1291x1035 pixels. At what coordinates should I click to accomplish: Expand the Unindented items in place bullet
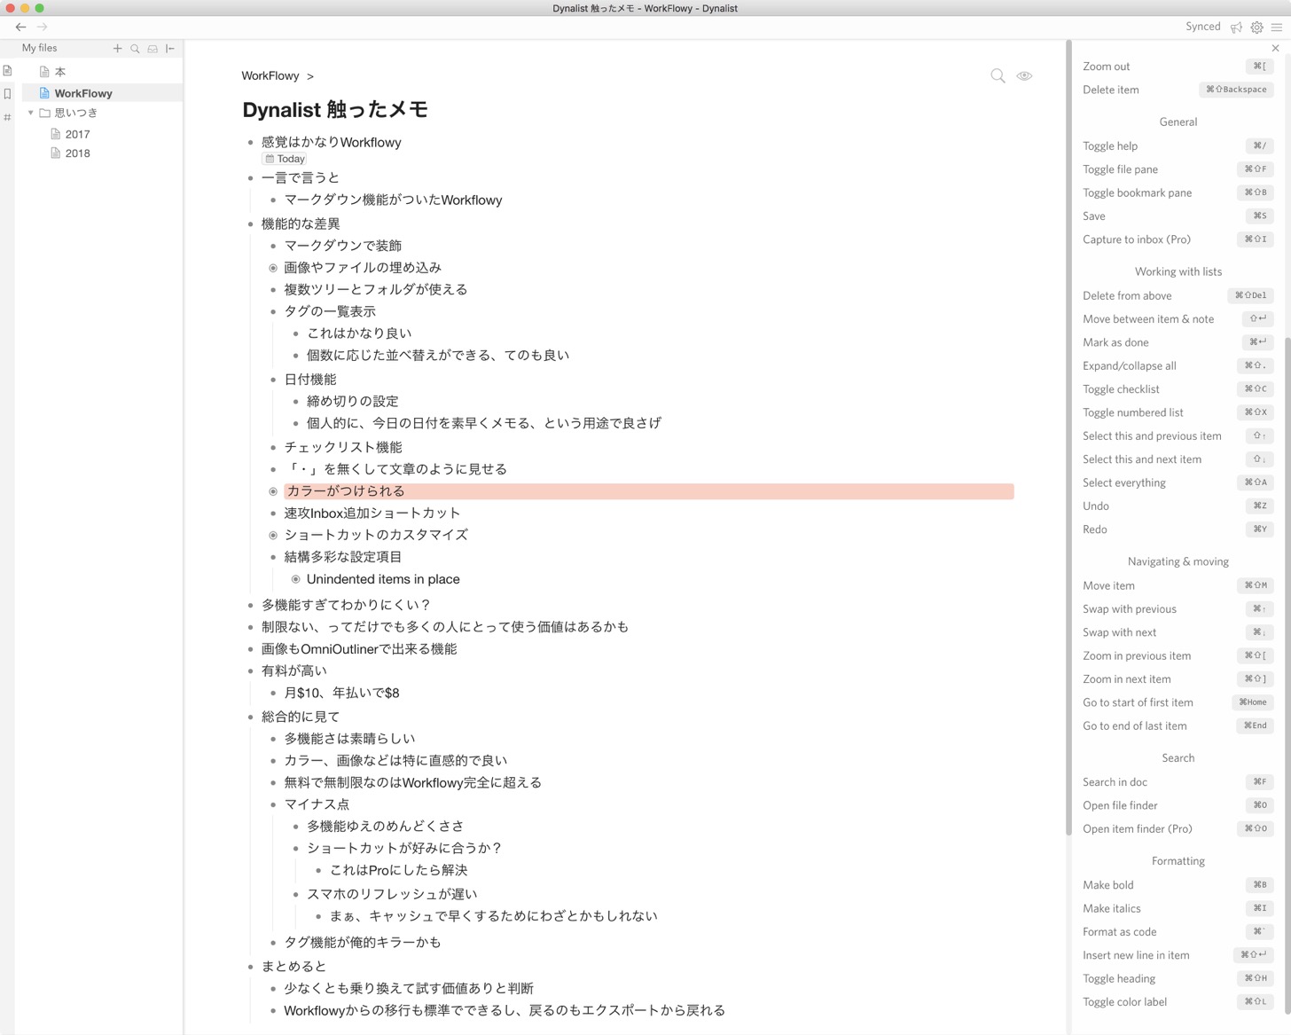pyautogui.click(x=296, y=579)
